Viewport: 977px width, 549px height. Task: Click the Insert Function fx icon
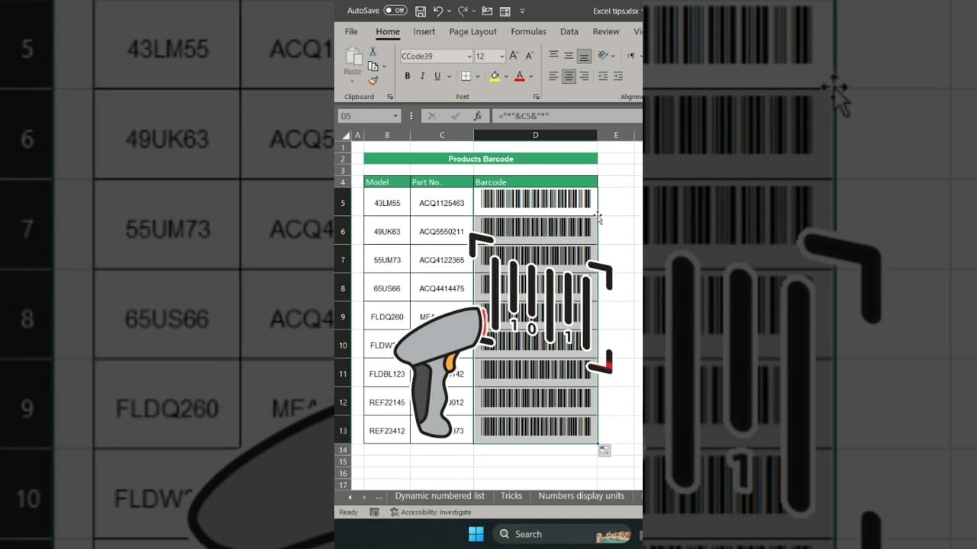(478, 116)
